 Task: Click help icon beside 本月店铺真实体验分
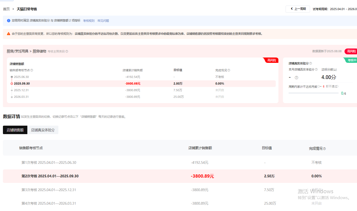316,69
